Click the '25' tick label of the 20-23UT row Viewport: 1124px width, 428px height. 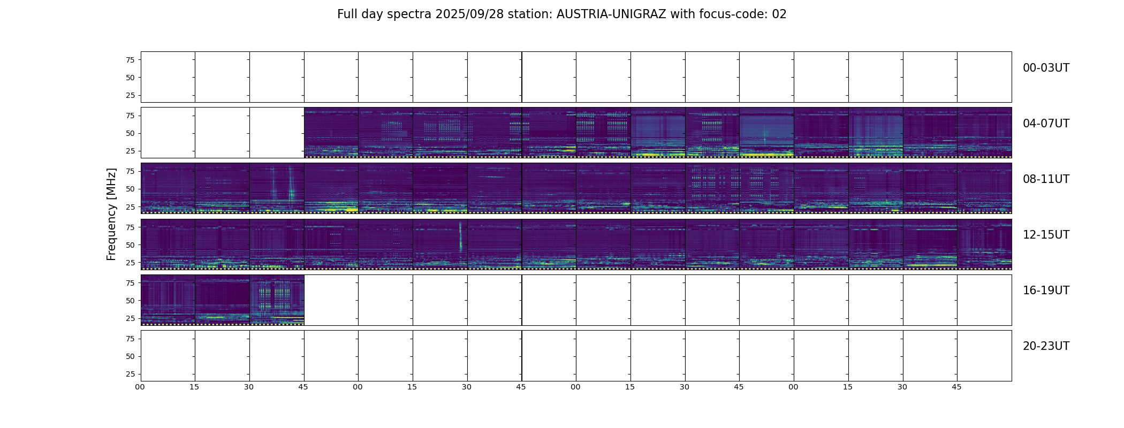[x=130, y=374]
